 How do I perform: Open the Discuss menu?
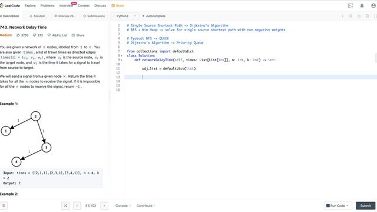100,5
